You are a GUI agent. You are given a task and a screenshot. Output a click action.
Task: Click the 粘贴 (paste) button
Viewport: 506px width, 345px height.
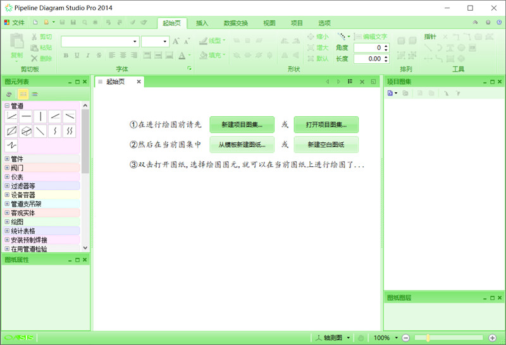pyautogui.click(x=42, y=48)
